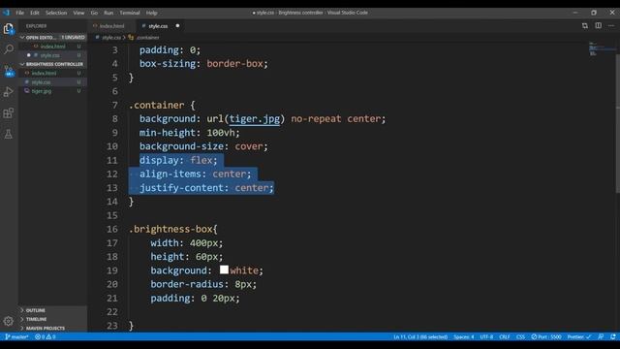This screenshot has height=349, width=620.
Task: Click the editor minimap
Action: pyautogui.click(x=601, y=48)
